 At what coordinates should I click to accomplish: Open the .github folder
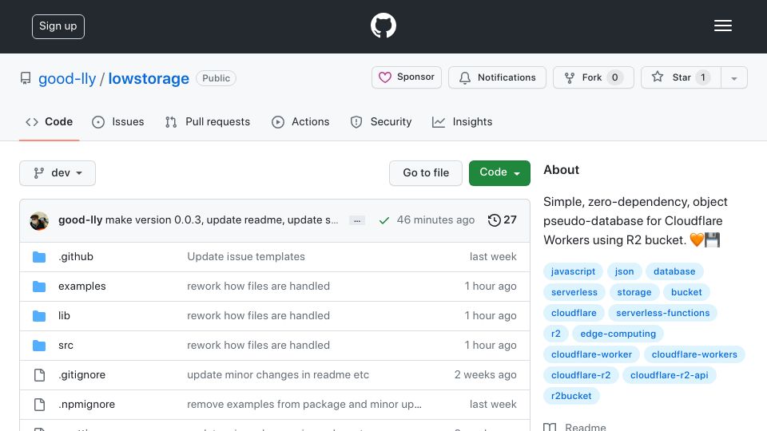(76, 256)
